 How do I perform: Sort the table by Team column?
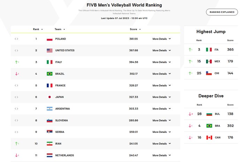60,29
